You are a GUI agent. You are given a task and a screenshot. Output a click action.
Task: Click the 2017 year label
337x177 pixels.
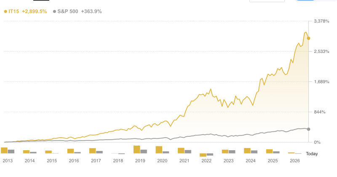(96, 161)
